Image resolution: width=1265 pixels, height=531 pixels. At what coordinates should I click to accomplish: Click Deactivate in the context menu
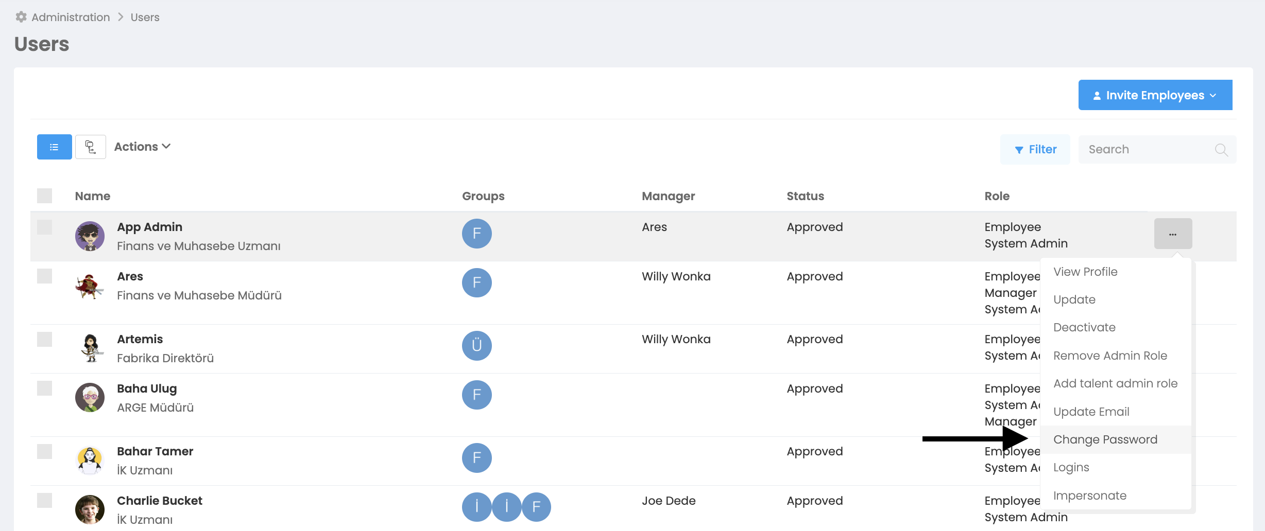coord(1084,327)
